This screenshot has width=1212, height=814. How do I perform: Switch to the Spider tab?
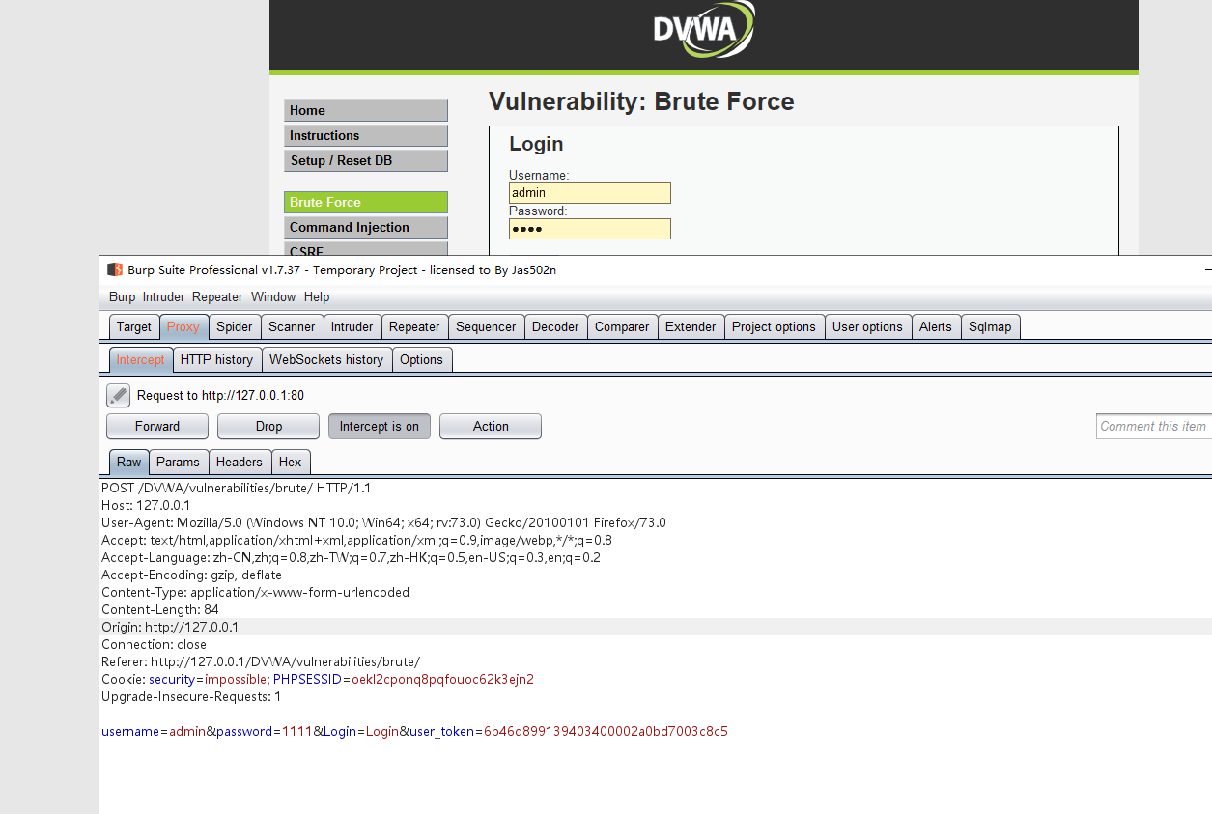[x=235, y=326]
